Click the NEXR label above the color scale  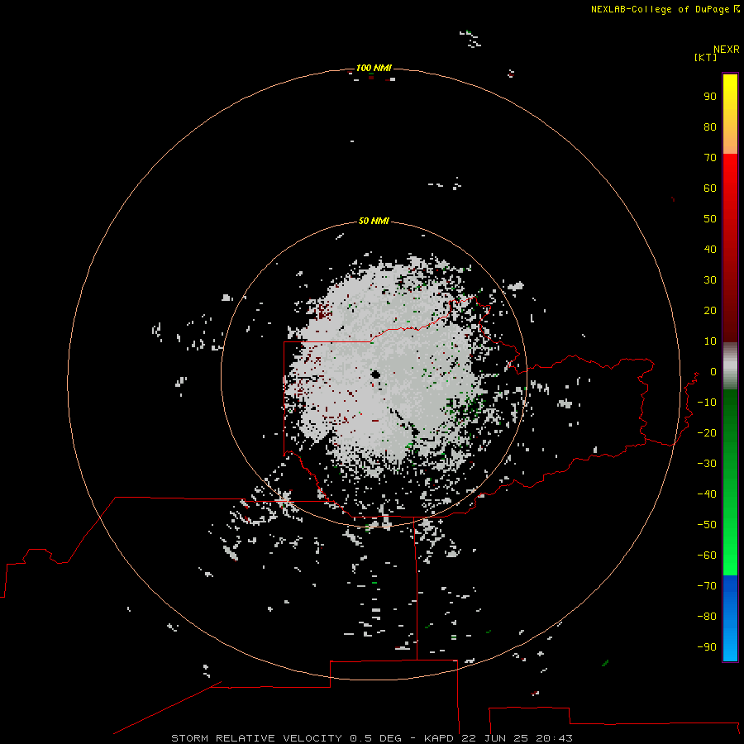click(x=727, y=50)
